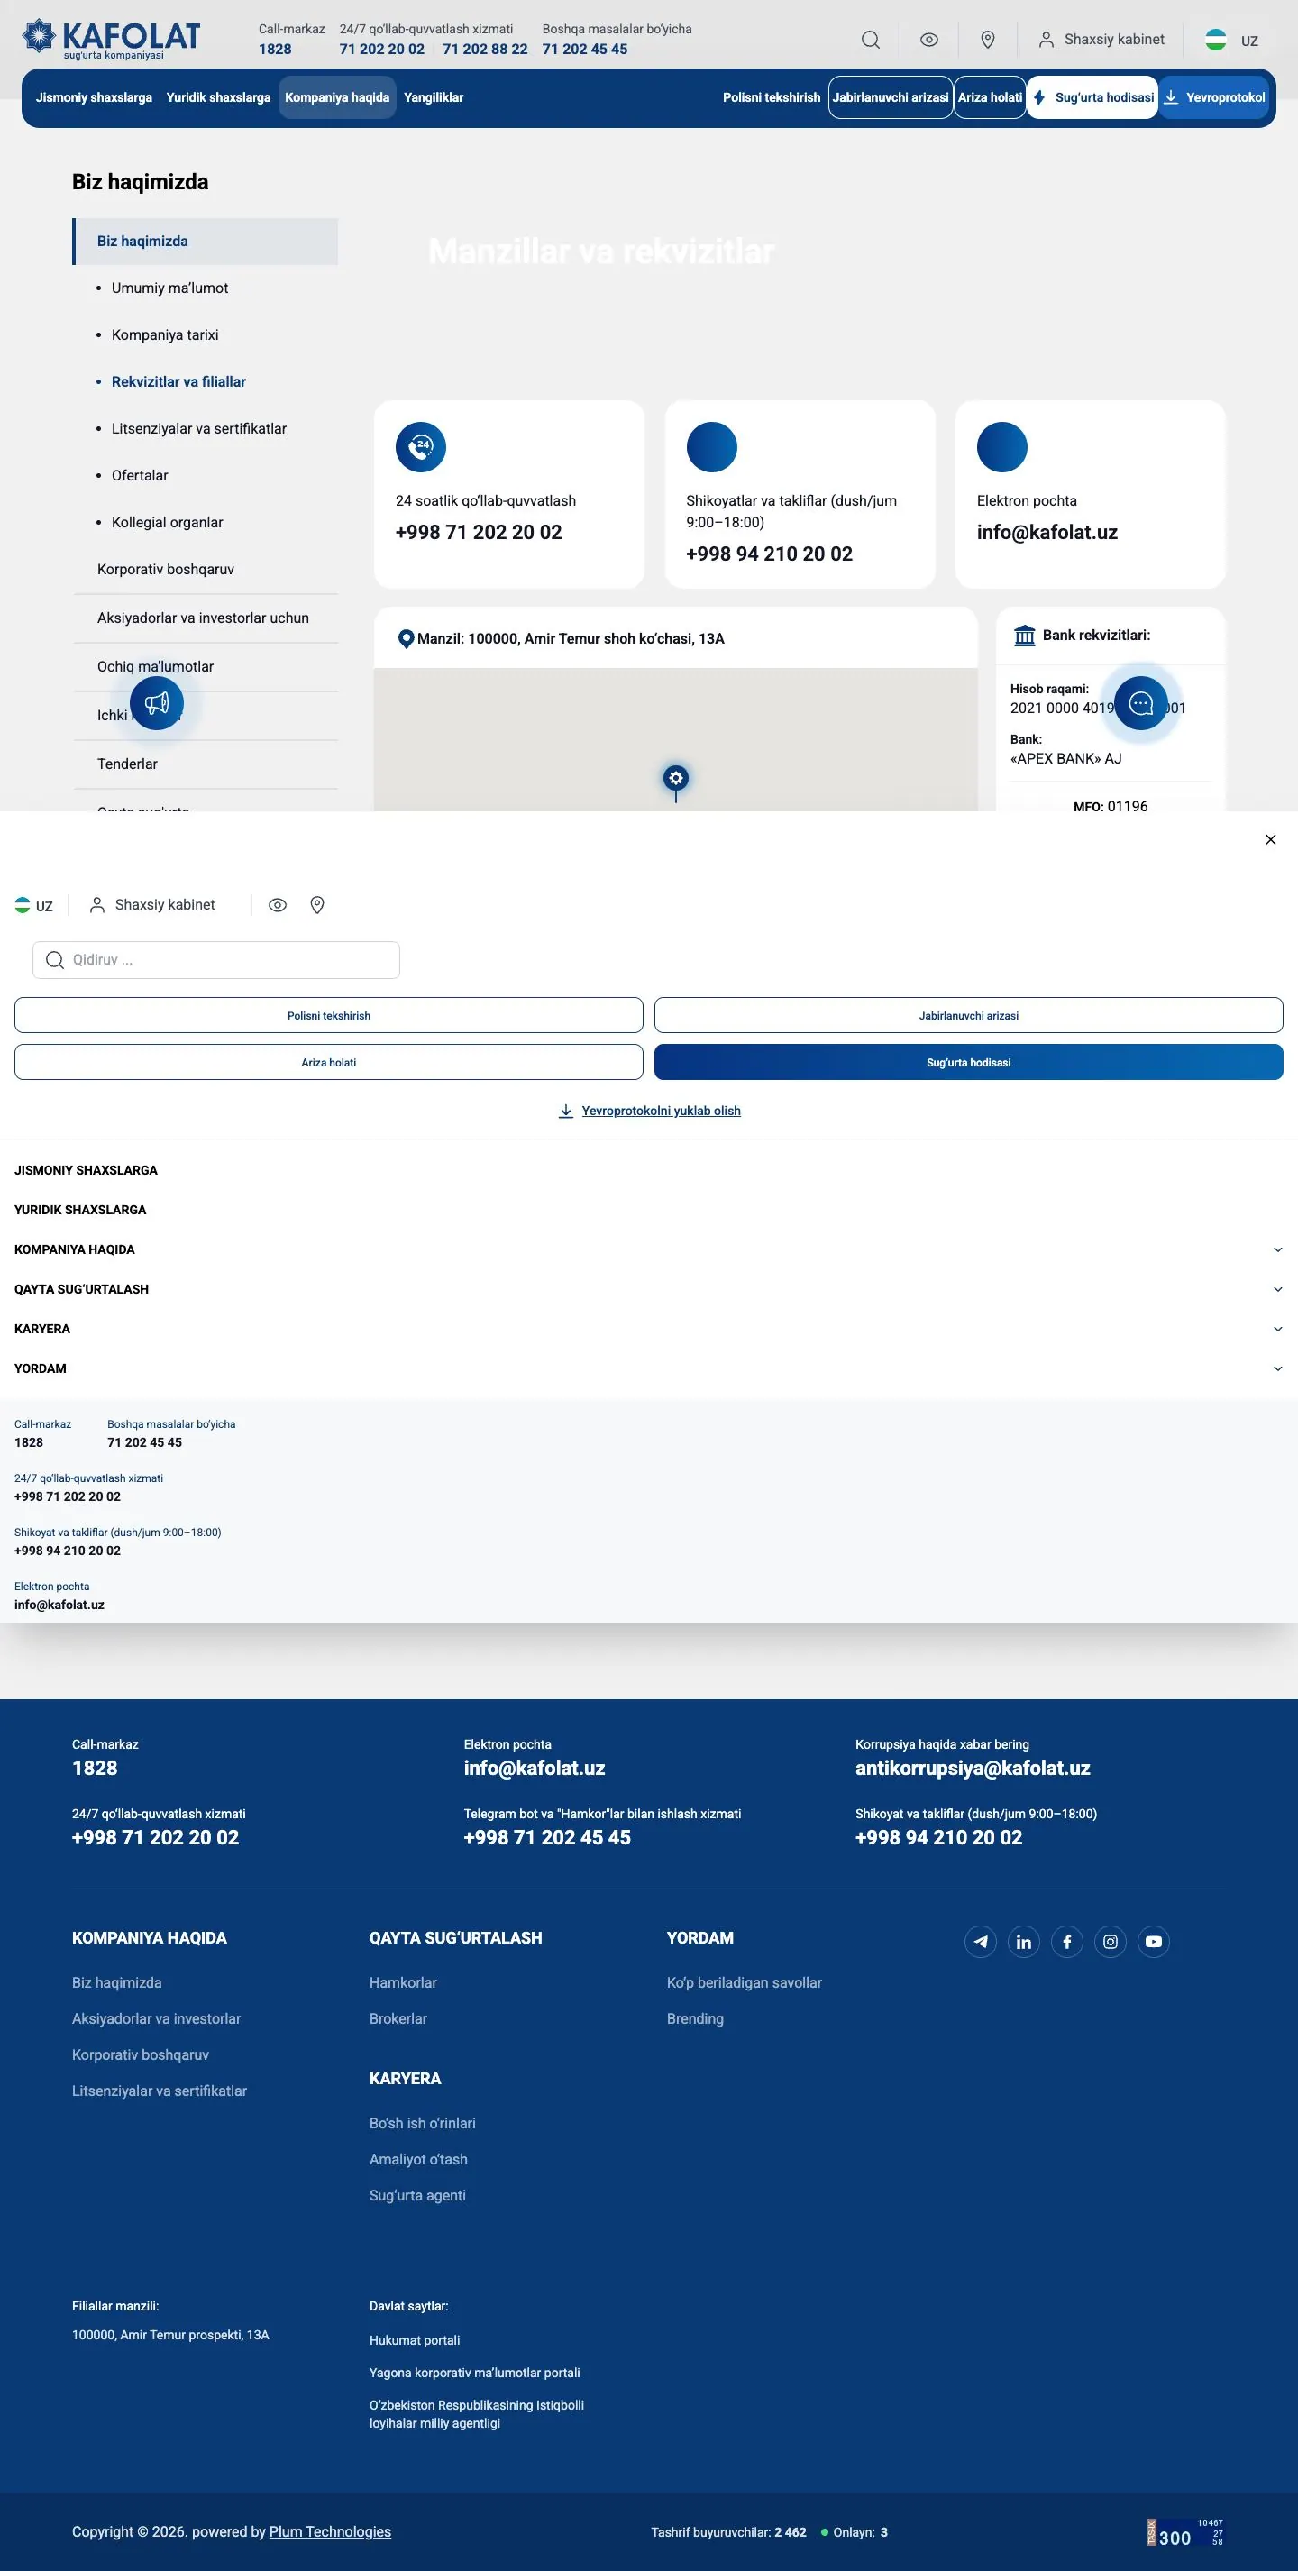The width and height of the screenshot is (1298, 2571).
Task: Open the Facebook social icon in footer
Action: pyautogui.click(x=1066, y=1941)
